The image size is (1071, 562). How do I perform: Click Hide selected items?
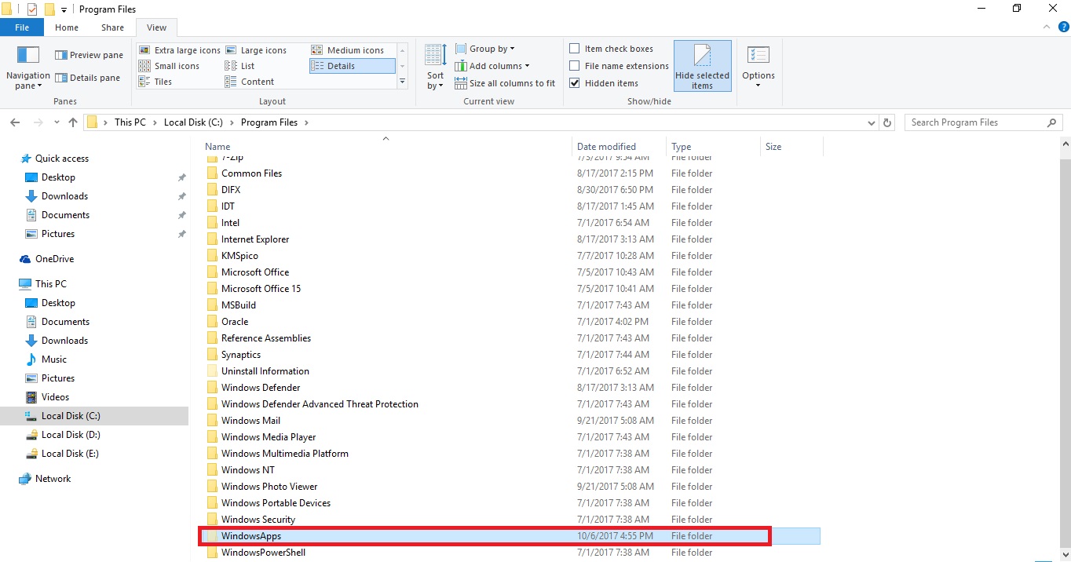coord(702,65)
